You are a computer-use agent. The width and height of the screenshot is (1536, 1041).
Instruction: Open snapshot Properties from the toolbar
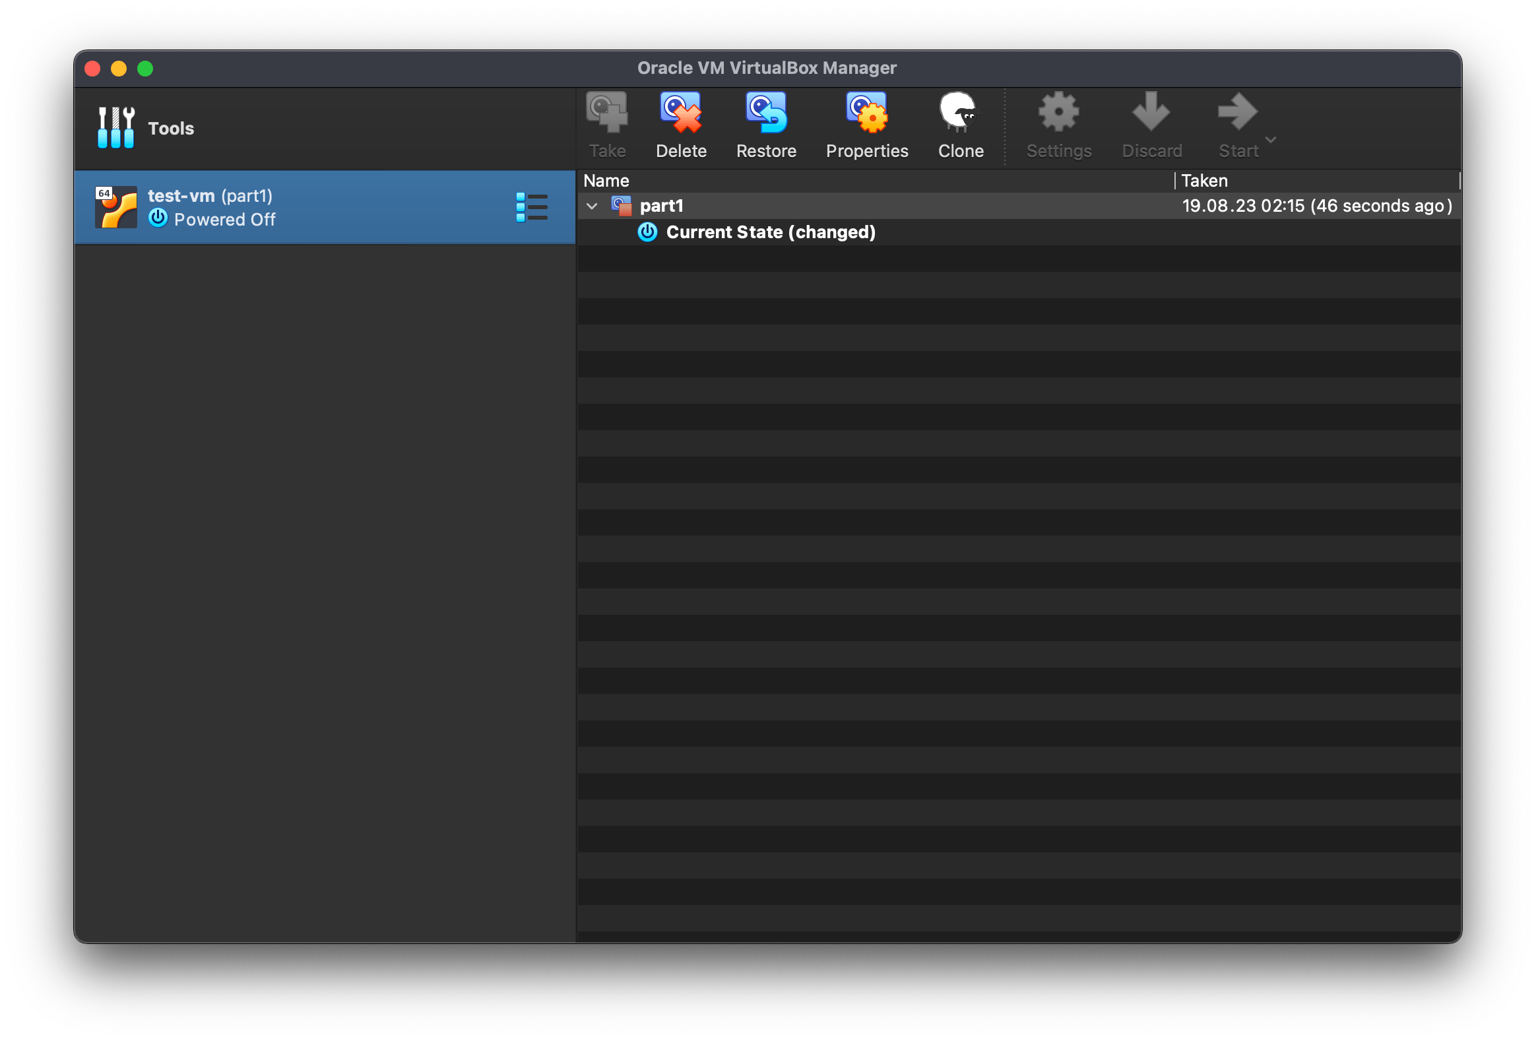point(866,113)
